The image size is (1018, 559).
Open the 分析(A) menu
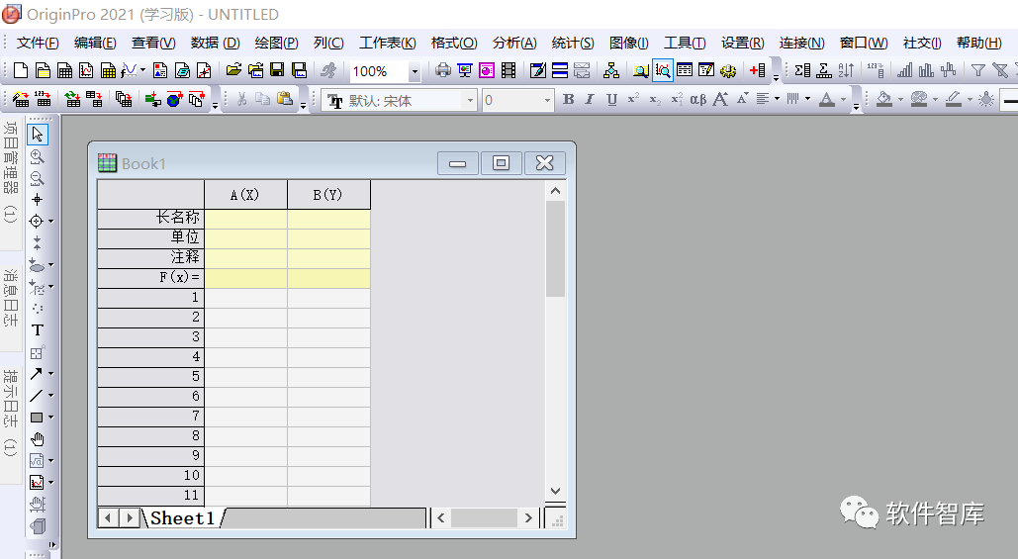tap(514, 43)
